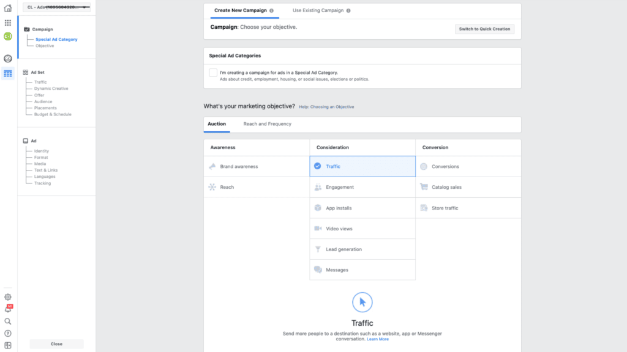Screen dimensions: 627x352
Task: Select Audience under Ad Set tree
Action: click(43, 101)
